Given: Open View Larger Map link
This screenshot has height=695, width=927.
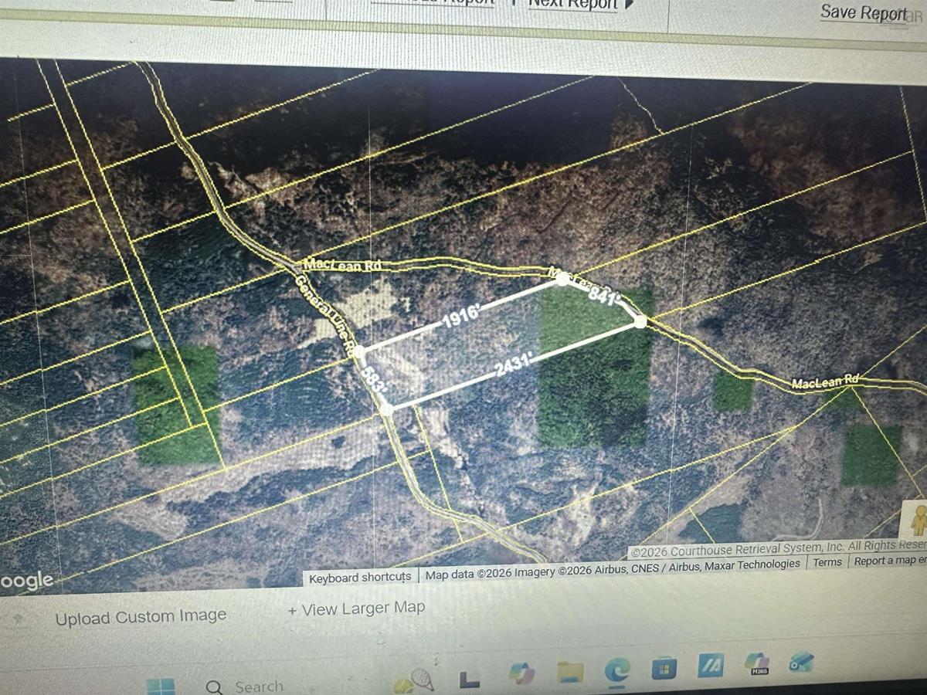Looking at the screenshot, I should [x=356, y=609].
